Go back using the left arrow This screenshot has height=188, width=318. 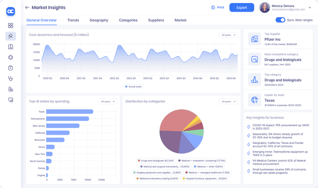tap(27, 8)
